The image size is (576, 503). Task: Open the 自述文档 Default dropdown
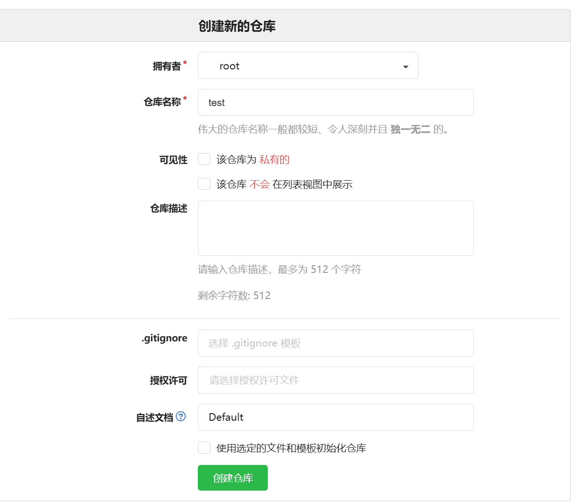click(335, 417)
